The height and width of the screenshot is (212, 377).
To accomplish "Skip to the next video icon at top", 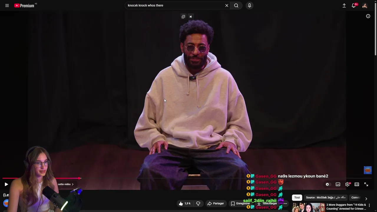I will [191, 17].
